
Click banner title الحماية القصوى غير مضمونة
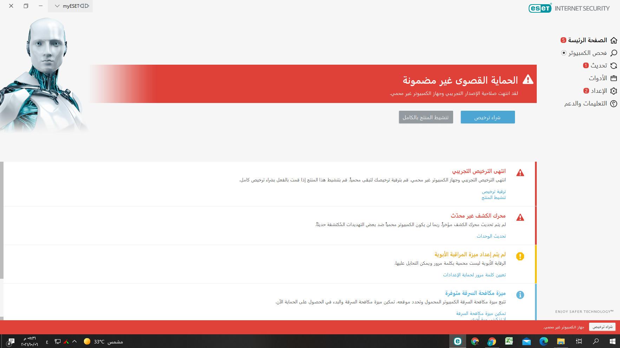pyautogui.click(x=460, y=80)
